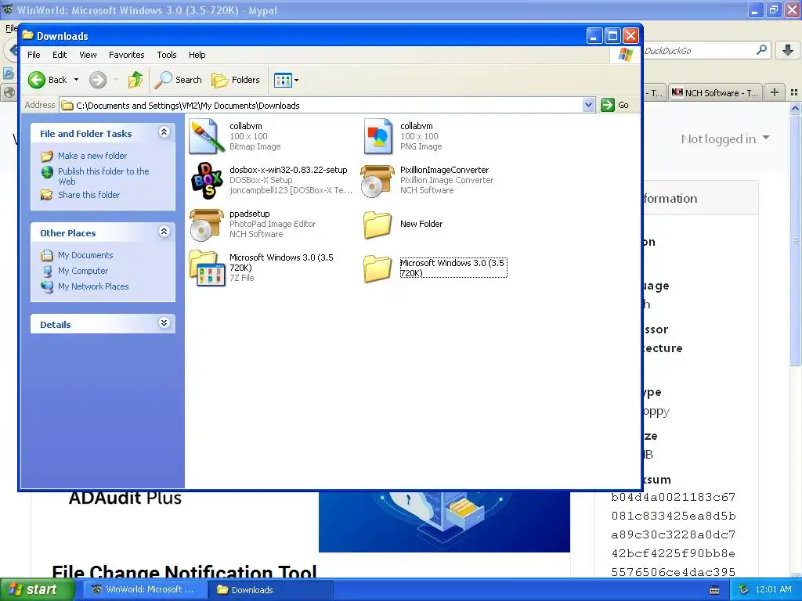This screenshot has height=601, width=802.
Task: Click the on-screen keyboard tray icon
Action: 714,590
